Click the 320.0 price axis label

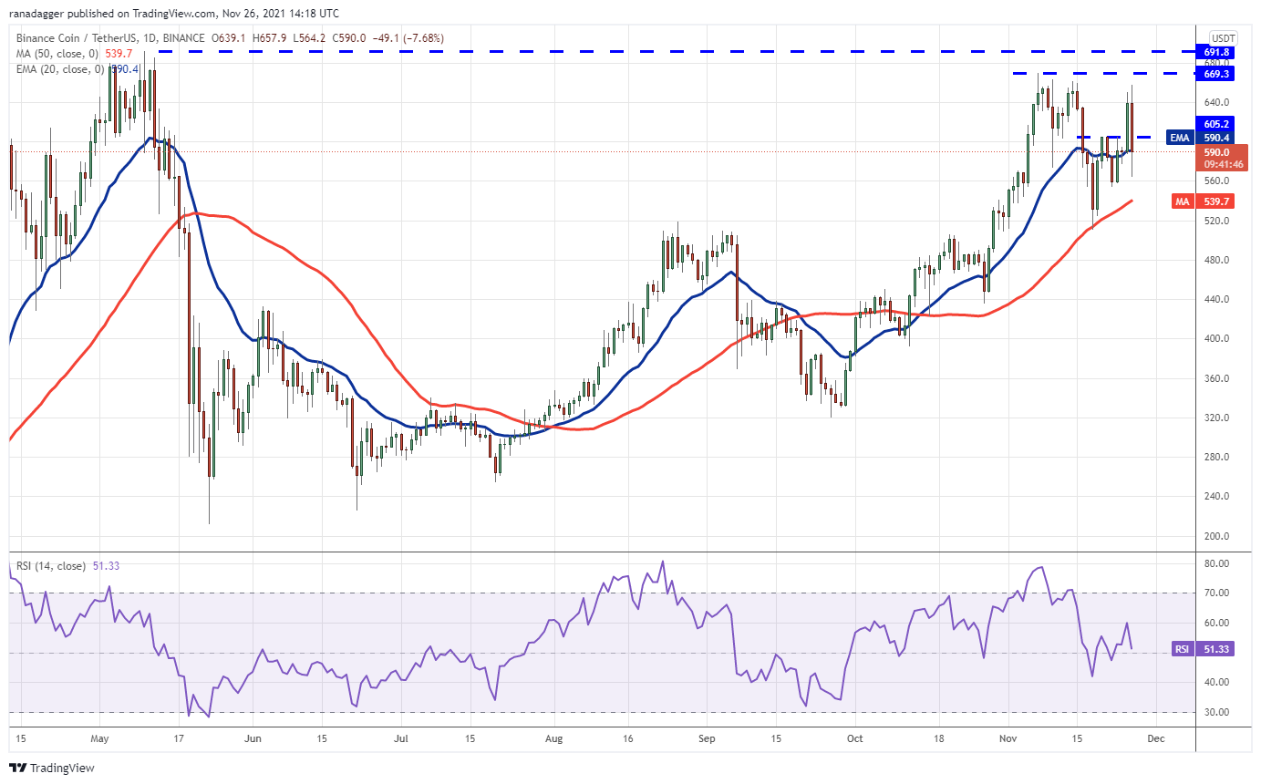coord(1216,418)
